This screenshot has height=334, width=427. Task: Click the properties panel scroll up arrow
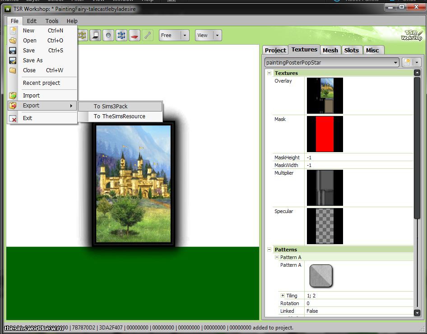pos(417,73)
